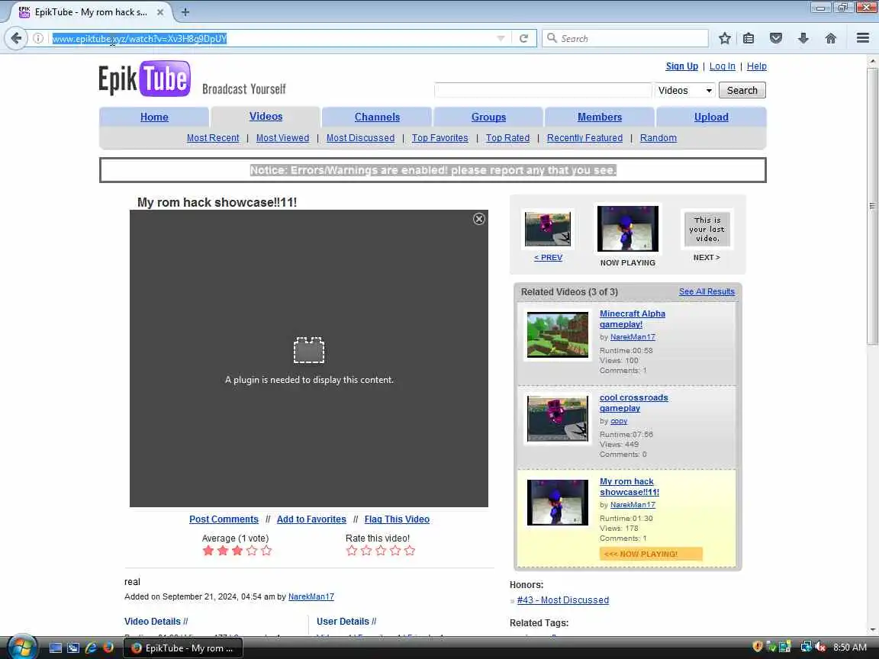Close the plugin placeholder with X icon
879x659 pixels.
tap(478, 219)
